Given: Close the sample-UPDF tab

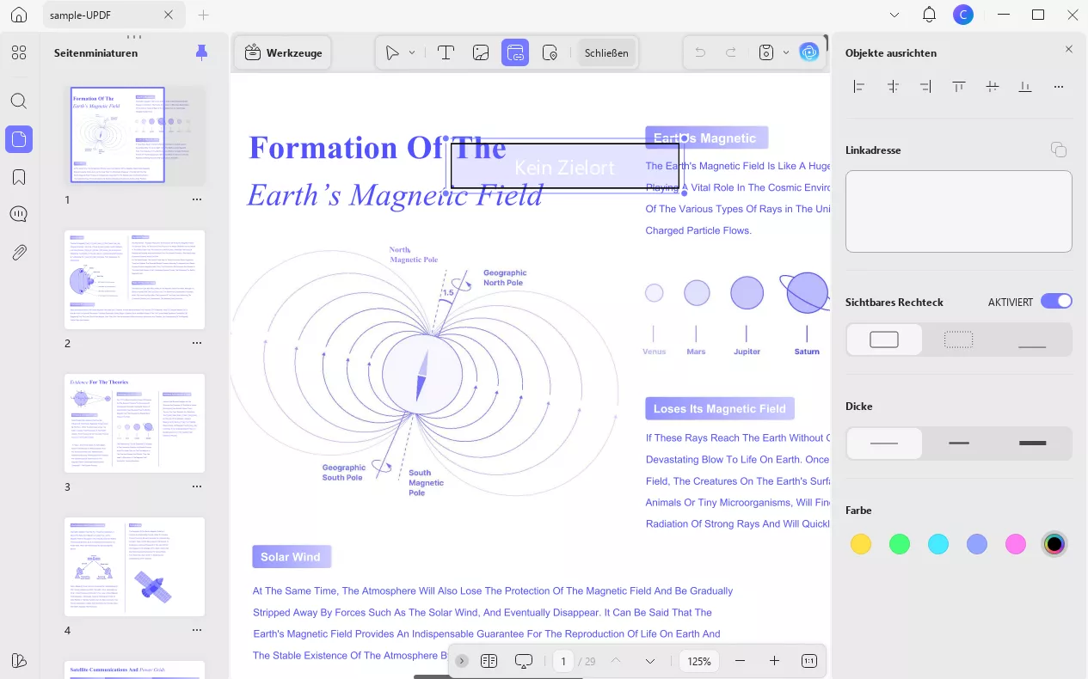Looking at the screenshot, I should [169, 15].
